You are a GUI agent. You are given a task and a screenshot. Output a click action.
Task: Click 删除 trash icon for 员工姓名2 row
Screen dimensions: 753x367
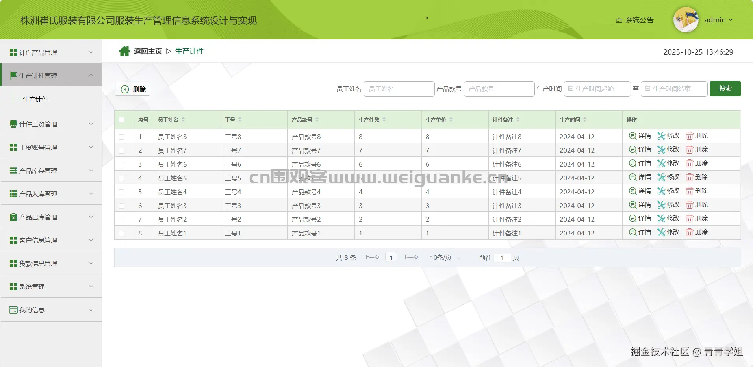click(689, 219)
